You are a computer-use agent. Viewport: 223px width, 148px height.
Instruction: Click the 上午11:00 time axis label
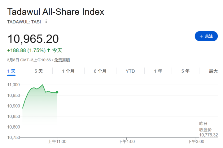(57, 142)
